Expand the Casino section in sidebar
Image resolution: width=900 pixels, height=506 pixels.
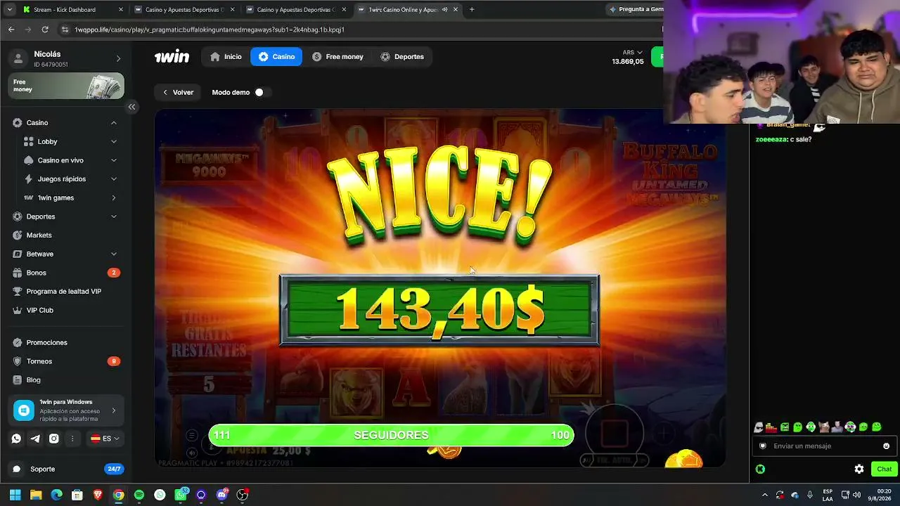pyautogui.click(x=114, y=123)
